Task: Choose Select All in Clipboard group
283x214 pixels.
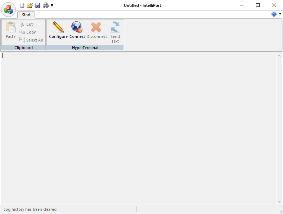Action: (x=31, y=40)
